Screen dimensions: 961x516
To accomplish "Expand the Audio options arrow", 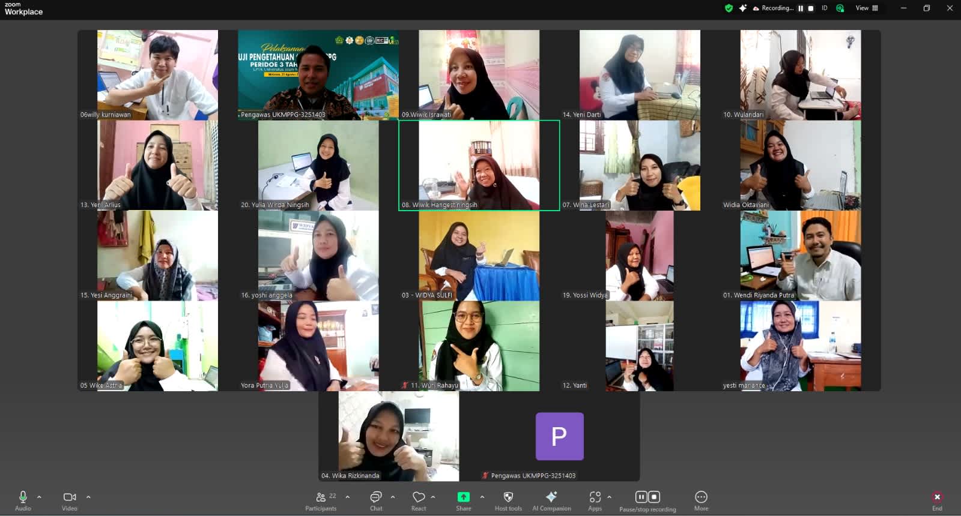I will pyautogui.click(x=39, y=497).
